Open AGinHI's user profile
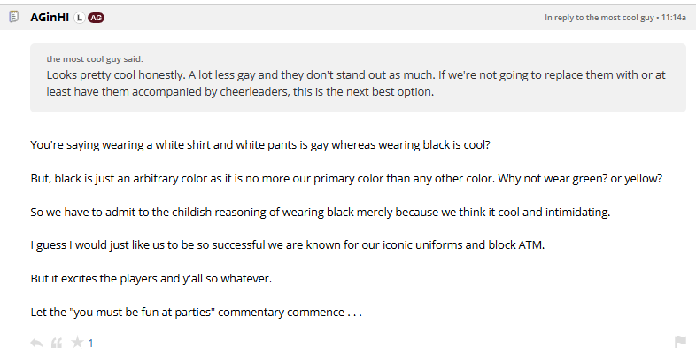Viewport: 696px width, 356px height. (50, 17)
